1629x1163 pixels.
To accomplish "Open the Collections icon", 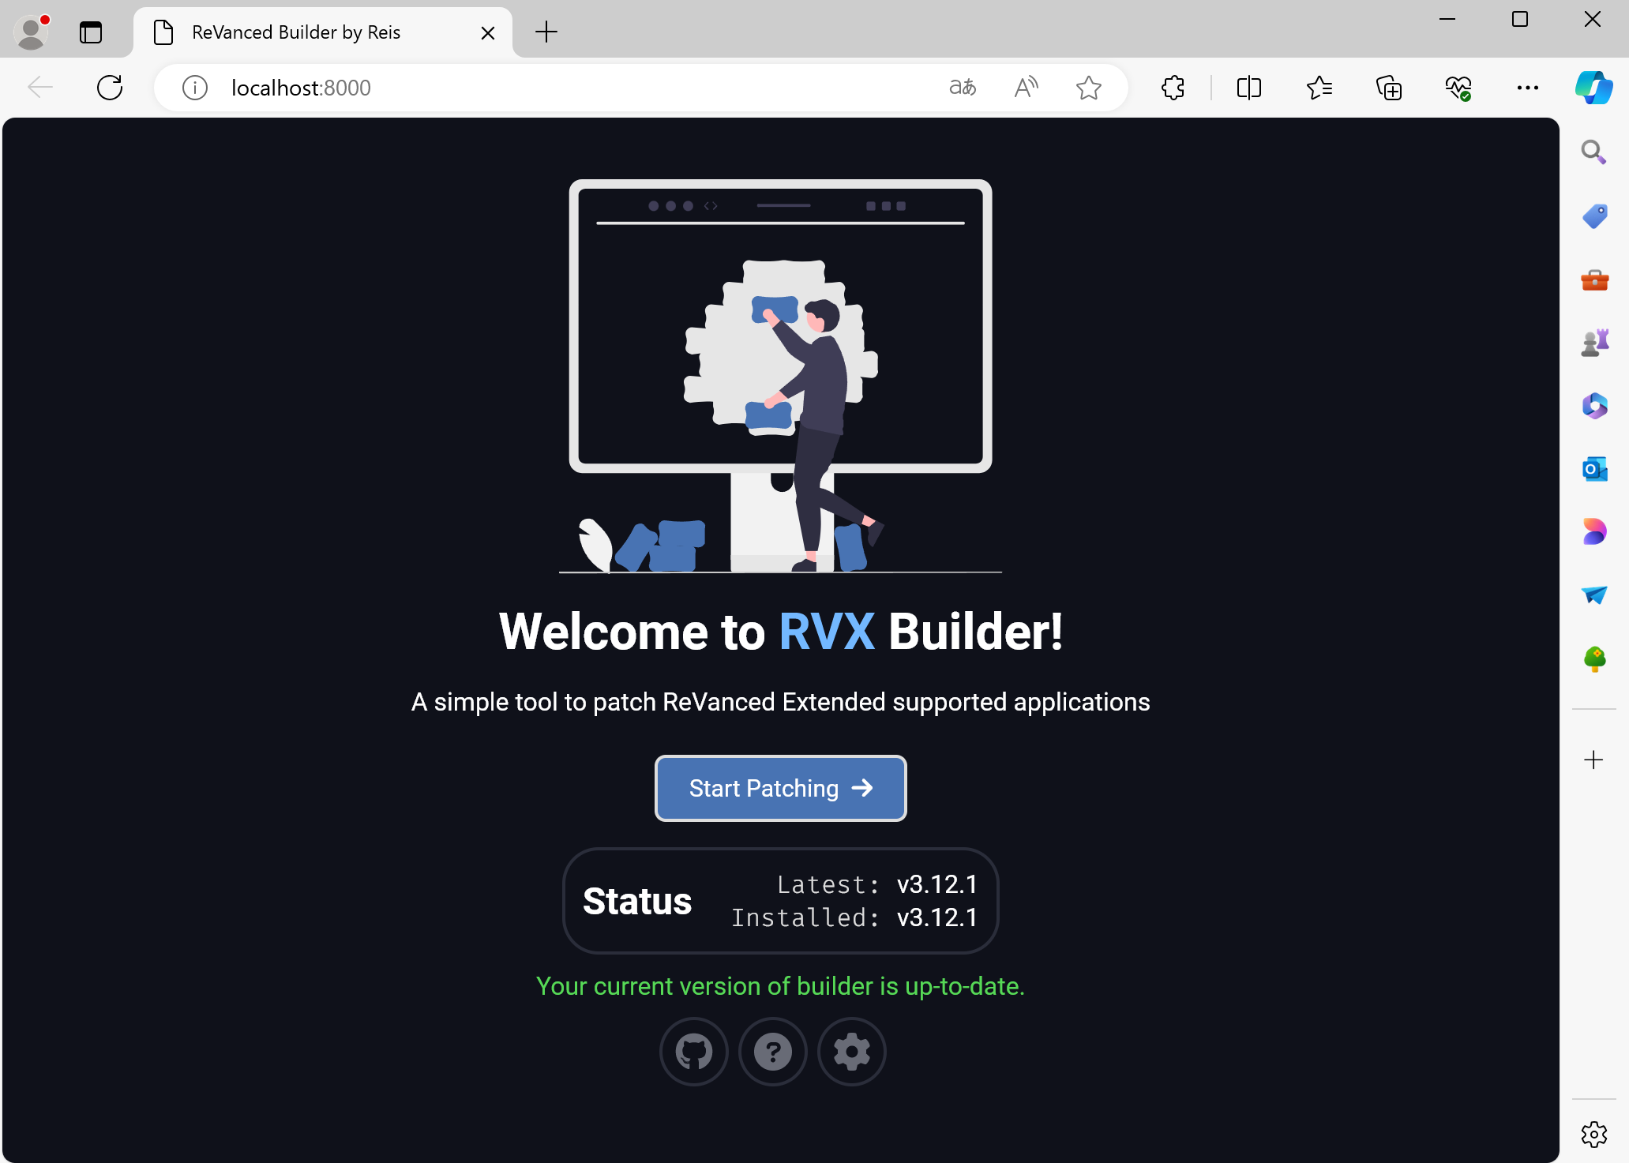I will pos(1388,88).
